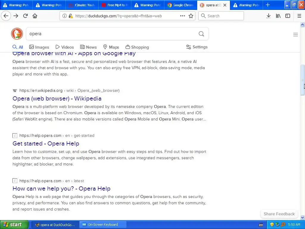Click the Share Feedback button
Screen dimensions: 305x229
coord(279,214)
